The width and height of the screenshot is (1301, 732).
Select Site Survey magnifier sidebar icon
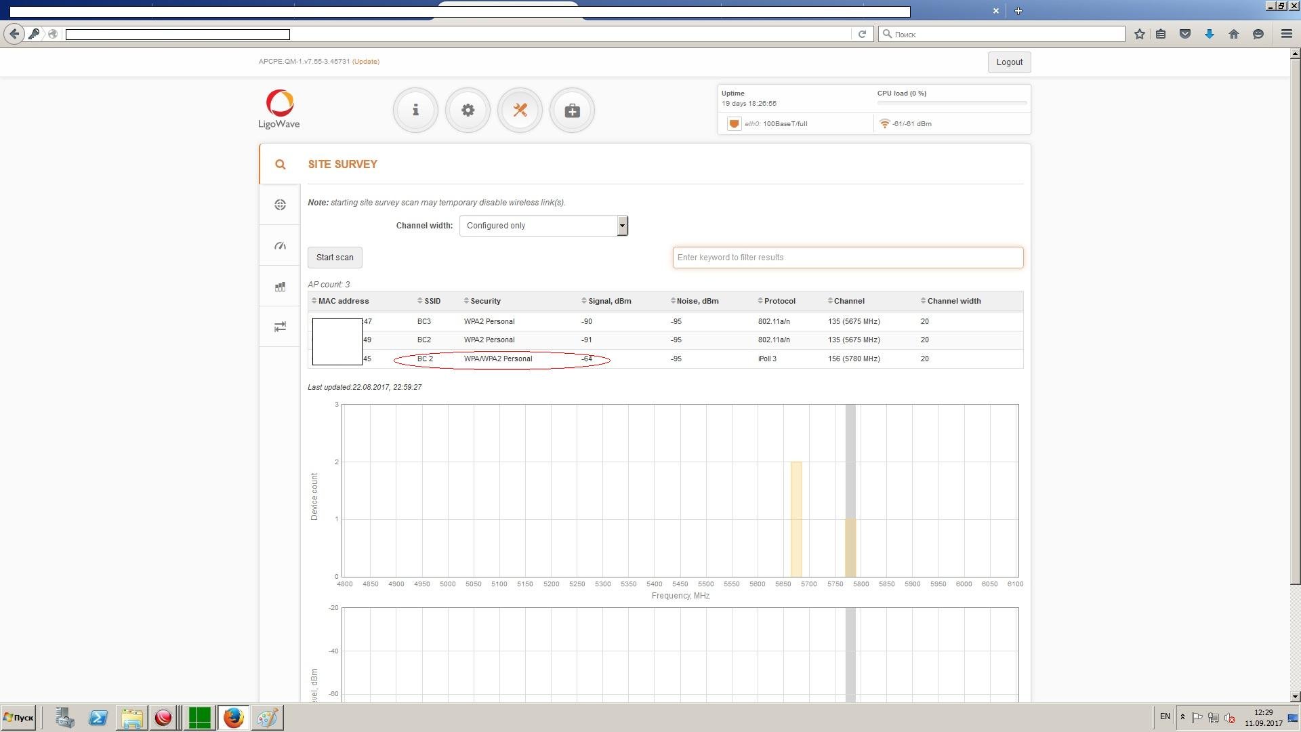(280, 164)
